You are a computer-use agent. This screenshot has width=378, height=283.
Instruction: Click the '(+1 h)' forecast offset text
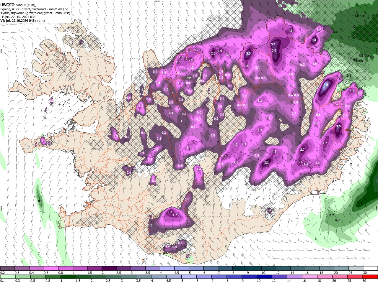tap(40, 21)
